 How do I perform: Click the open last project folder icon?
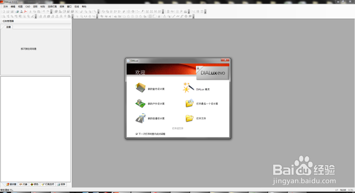tap(190, 103)
